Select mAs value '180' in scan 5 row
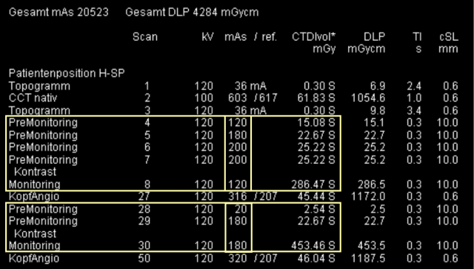 tap(238, 135)
